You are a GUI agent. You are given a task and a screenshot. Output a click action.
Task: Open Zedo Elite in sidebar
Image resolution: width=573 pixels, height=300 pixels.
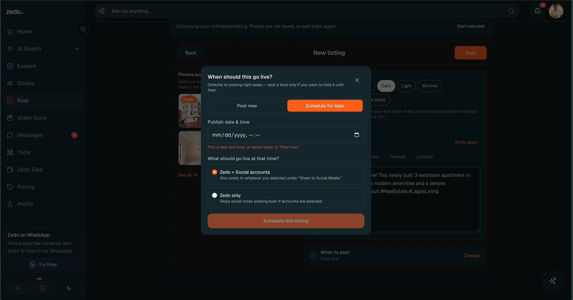pos(43,170)
